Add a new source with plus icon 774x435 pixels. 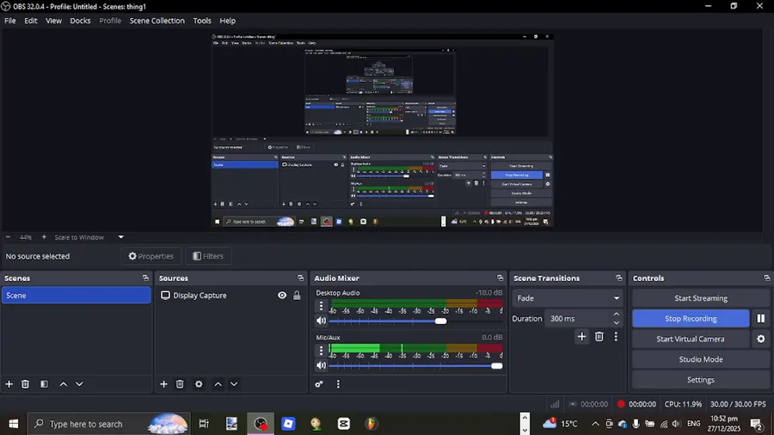tap(163, 383)
